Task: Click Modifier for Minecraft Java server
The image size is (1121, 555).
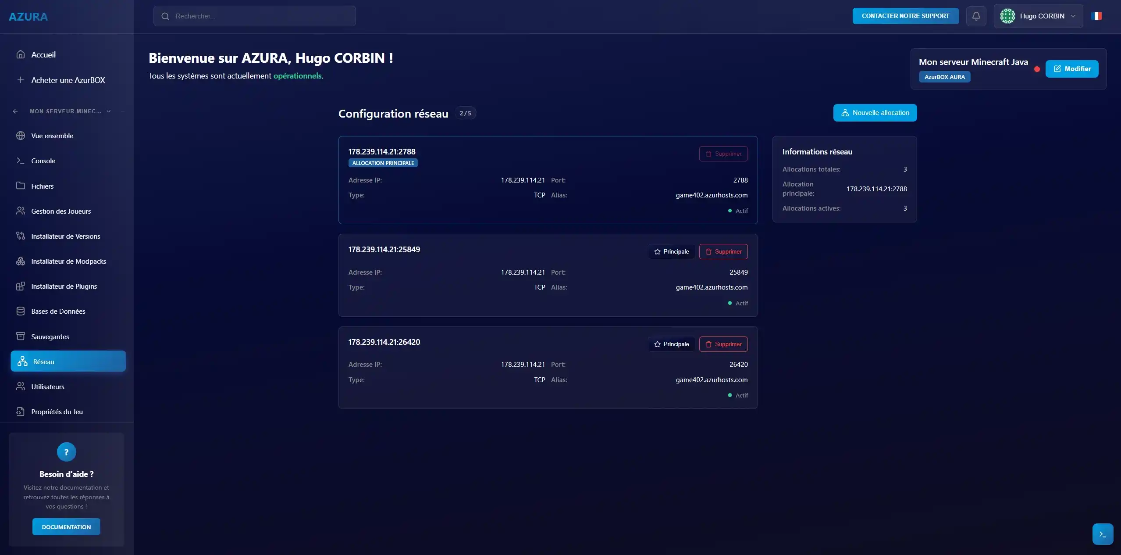Action: 1071,69
